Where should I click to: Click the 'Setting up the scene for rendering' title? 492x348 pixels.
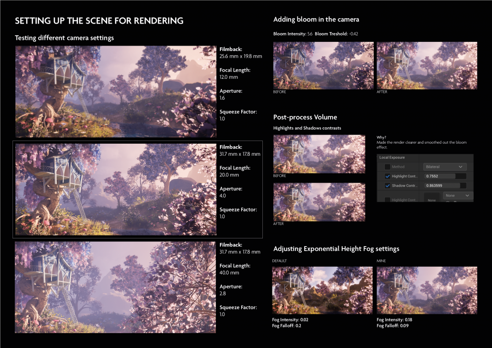tap(99, 21)
